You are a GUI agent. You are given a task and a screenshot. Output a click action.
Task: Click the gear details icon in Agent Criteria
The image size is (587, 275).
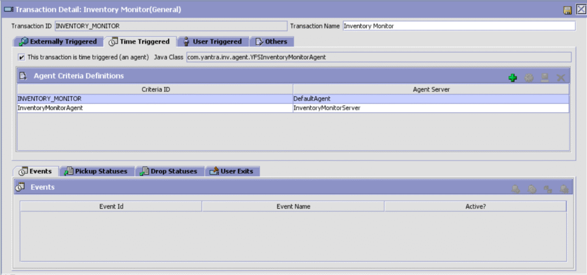coord(529,77)
